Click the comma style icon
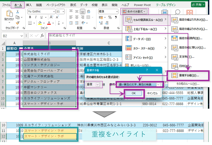Screen dimensions: 212x145 116,17
